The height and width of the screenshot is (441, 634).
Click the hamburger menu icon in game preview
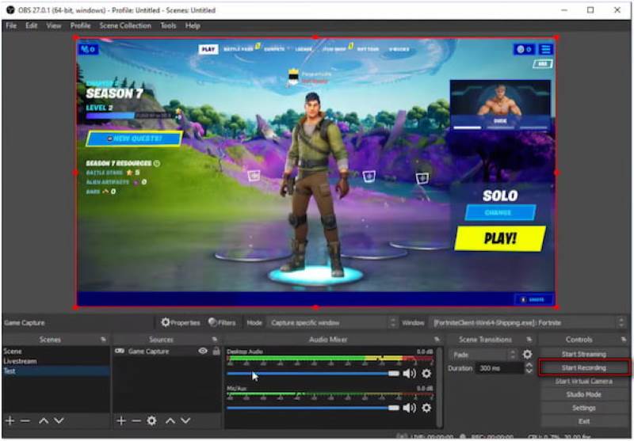[545, 49]
